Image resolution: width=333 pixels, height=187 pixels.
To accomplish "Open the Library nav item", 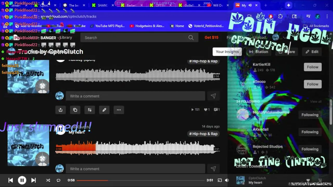I will click(x=66, y=37).
